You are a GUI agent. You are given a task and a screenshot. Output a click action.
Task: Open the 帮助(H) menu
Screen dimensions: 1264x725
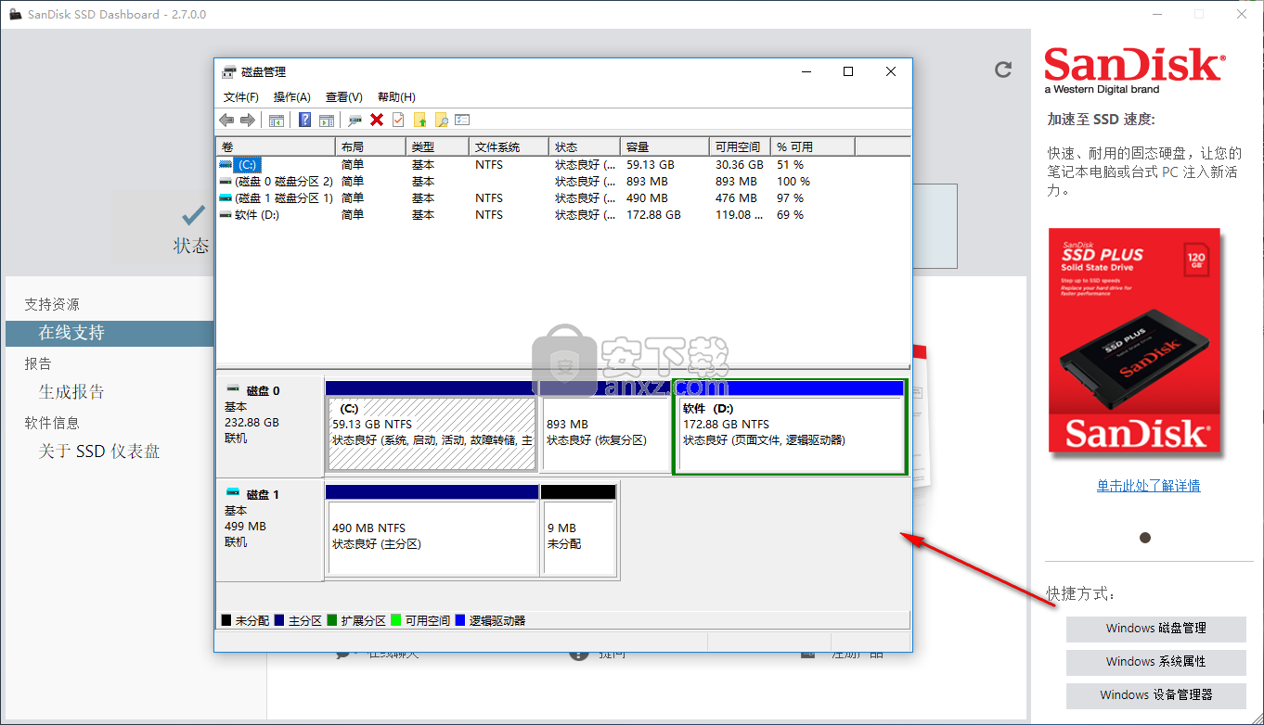[x=396, y=96]
